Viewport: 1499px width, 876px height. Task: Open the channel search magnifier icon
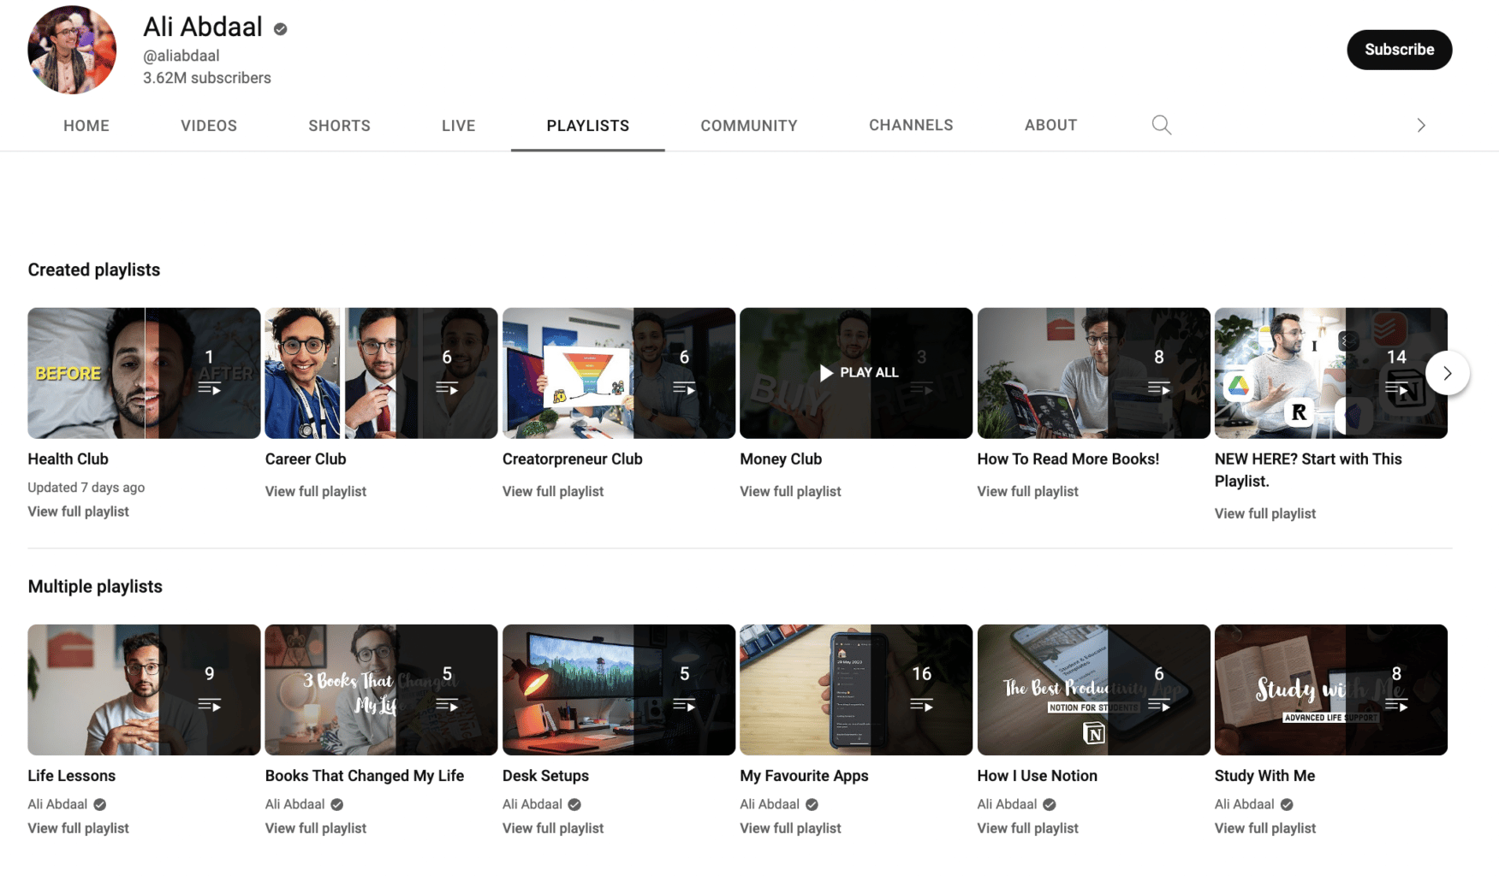[1161, 125]
